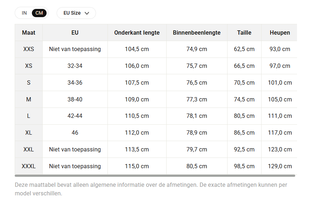Image resolution: width=311 pixels, height=200 pixels.
Task: Select the M size row label
Action: 29,99
